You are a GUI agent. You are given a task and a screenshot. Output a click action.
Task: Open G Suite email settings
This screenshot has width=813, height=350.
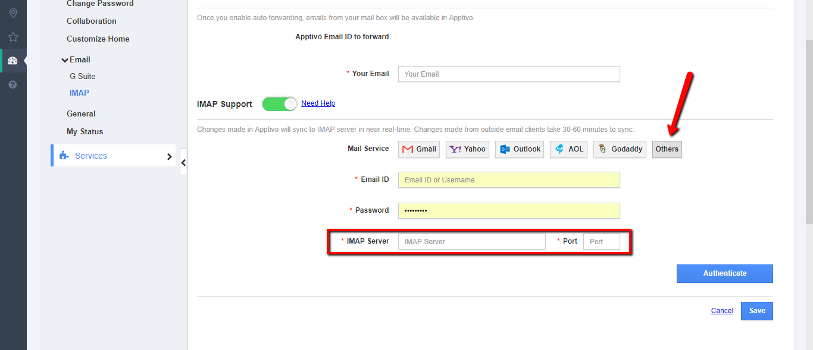(x=82, y=76)
